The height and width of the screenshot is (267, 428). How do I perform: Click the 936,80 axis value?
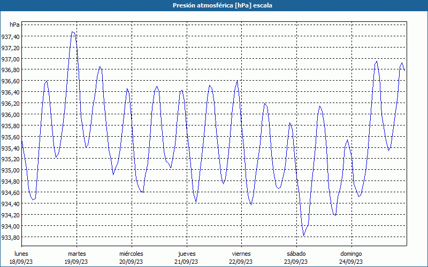click(11, 70)
